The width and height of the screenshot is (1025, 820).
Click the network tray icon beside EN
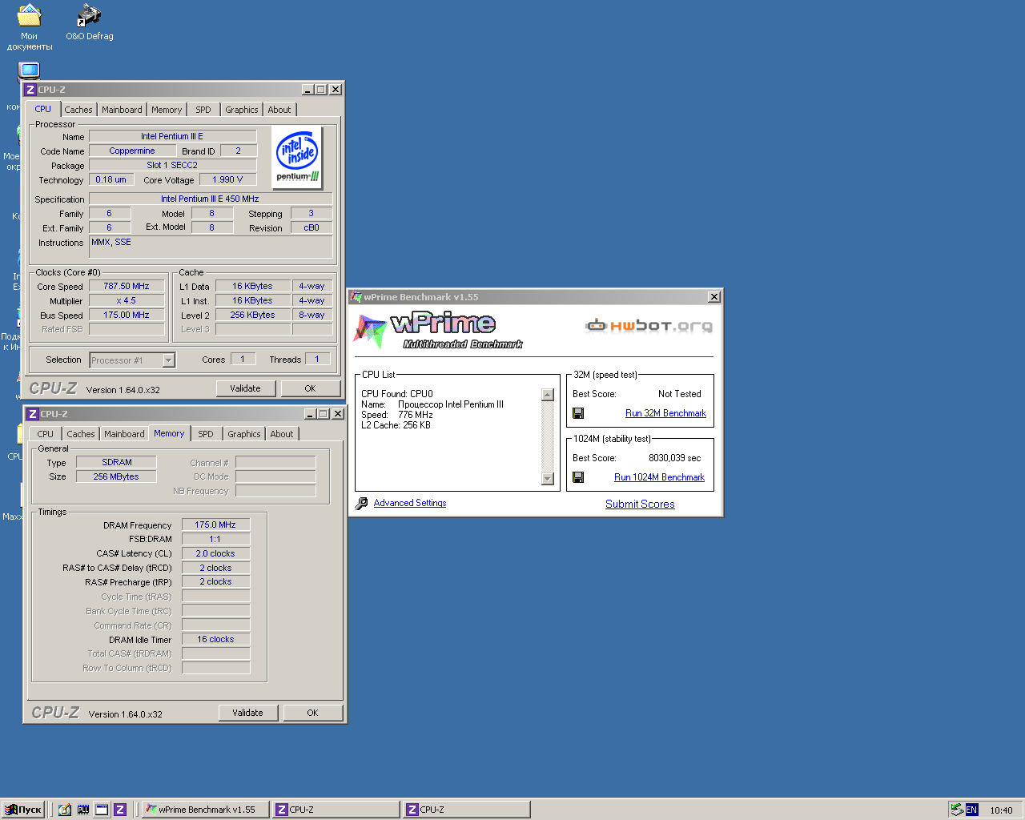tap(957, 810)
